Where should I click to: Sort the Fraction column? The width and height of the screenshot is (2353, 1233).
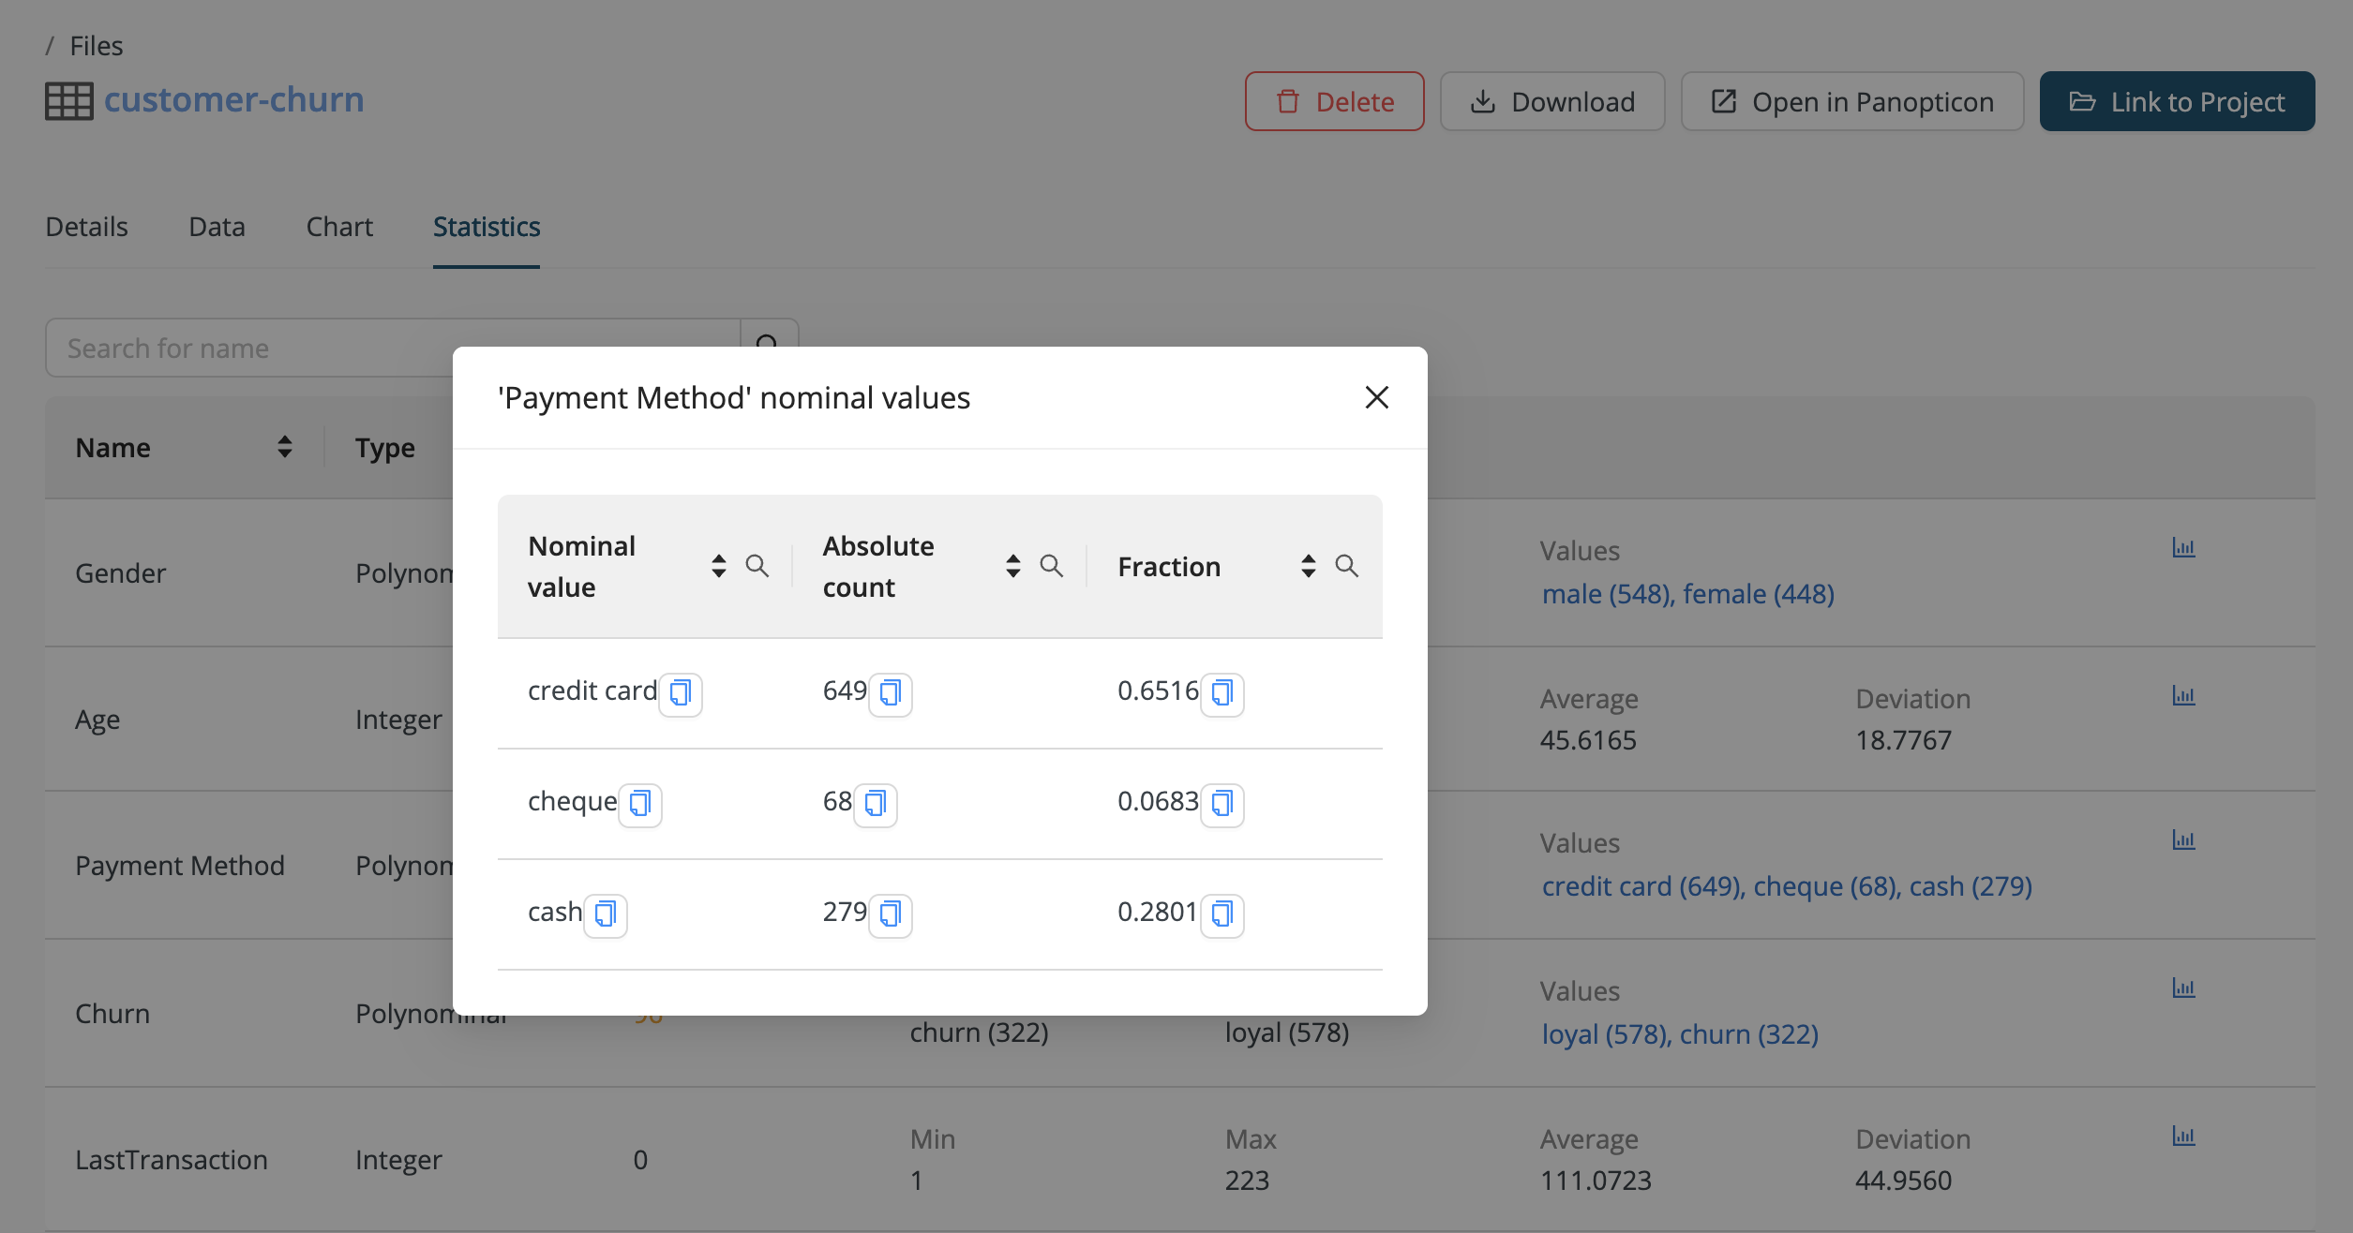pyautogui.click(x=1308, y=566)
